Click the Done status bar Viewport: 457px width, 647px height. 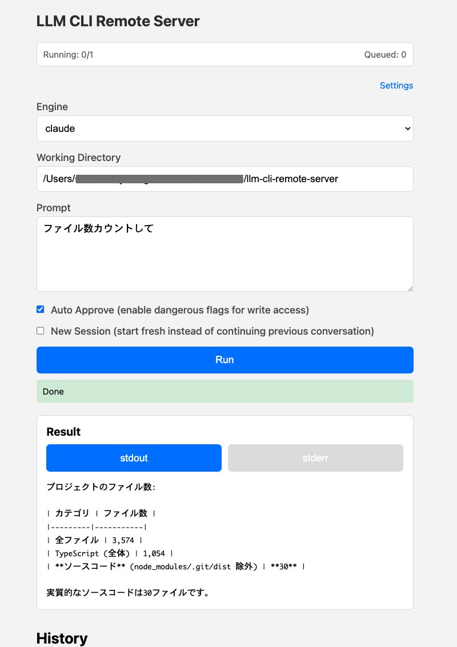pyautogui.click(x=225, y=391)
